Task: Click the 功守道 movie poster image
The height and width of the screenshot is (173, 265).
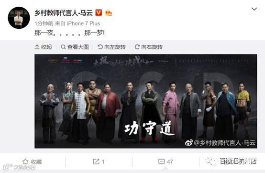Action: [146, 101]
